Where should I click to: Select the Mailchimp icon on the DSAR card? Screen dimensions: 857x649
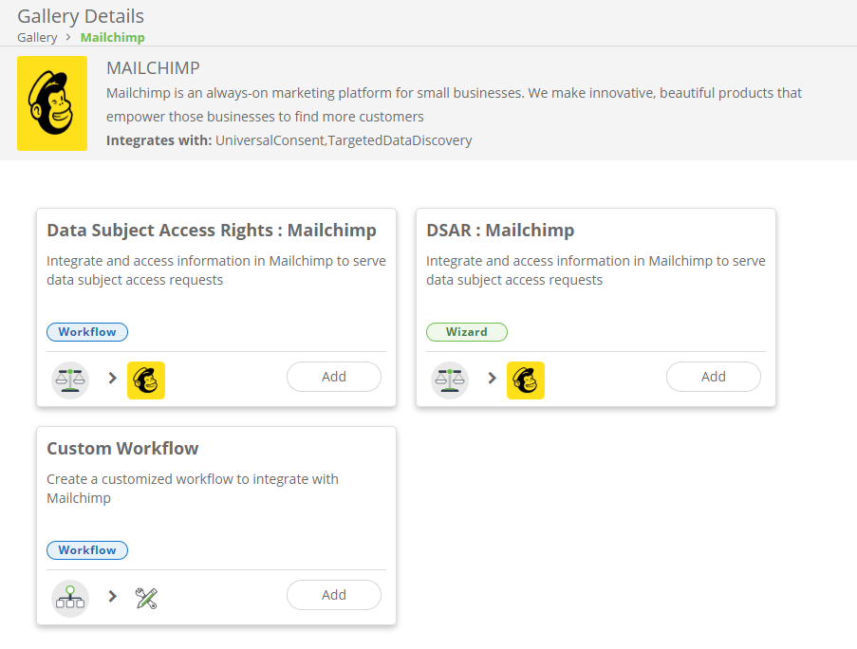tap(525, 378)
